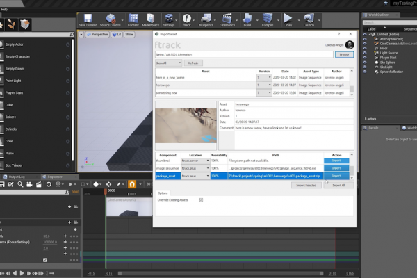Open the Show All filter dropdown
The height and width of the screenshot is (278, 417).
(169, 63)
